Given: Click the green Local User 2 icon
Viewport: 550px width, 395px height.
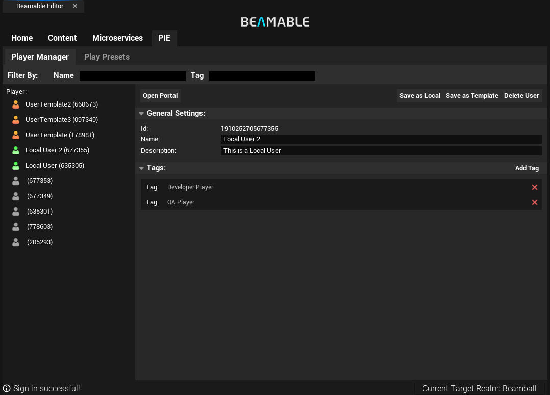Looking at the screenshot, I should [x=16, y=150].
